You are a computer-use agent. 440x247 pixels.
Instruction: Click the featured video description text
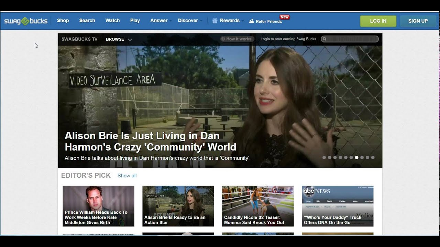point(157,158)
